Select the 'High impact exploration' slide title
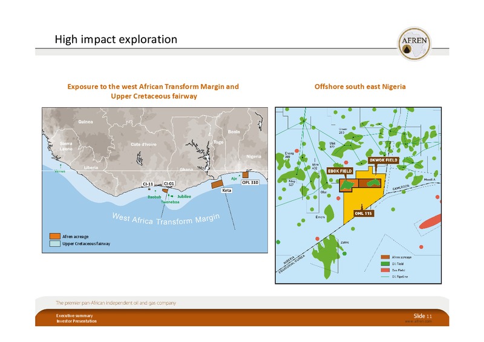Image resolution: width=484 pixels, height=342 pixels. pyautogui.click(x=116, y=39)
